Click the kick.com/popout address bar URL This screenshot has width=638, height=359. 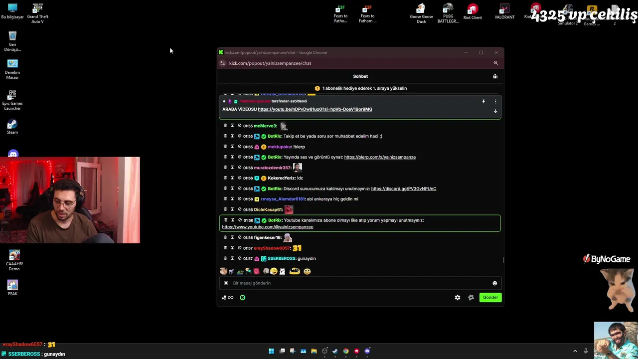click(x=270, y=63)
